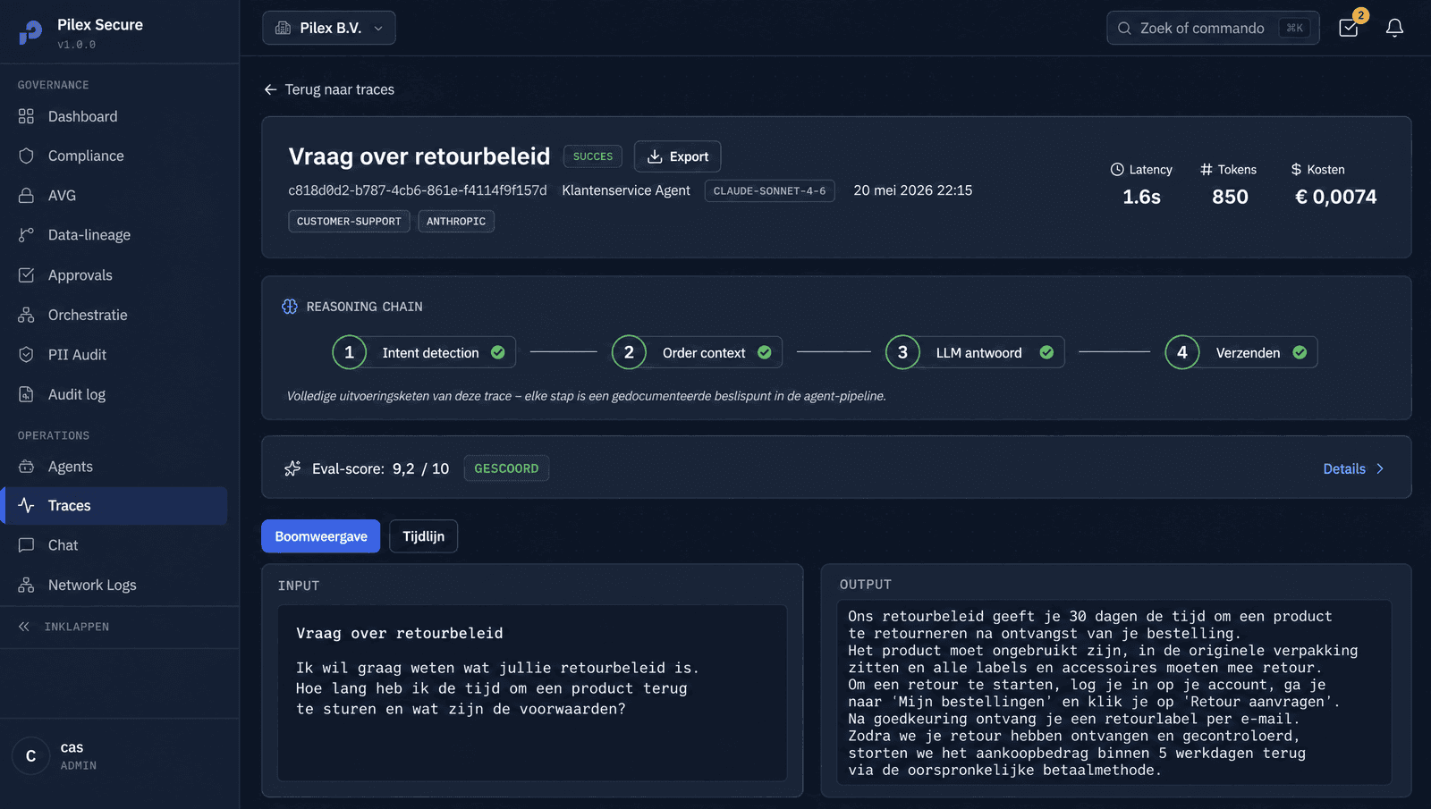1431x809 pixels.
Task: Click the Order context green checkmark
Action: (x=765, y=353)
